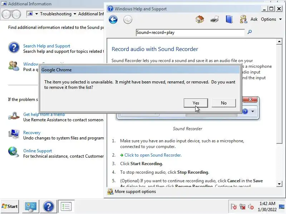Expand dropdown arrow before Troubleshooting breadcrumb
The image size is (286, 214).
click(x=36, y=14)
